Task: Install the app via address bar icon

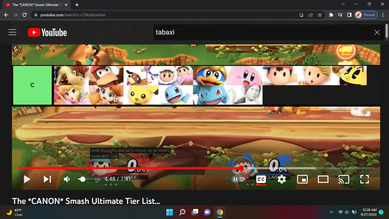Action: [x=301, y=15]
